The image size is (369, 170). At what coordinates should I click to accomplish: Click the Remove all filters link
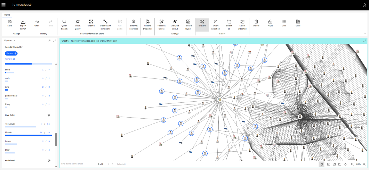[x=10, y=59]
